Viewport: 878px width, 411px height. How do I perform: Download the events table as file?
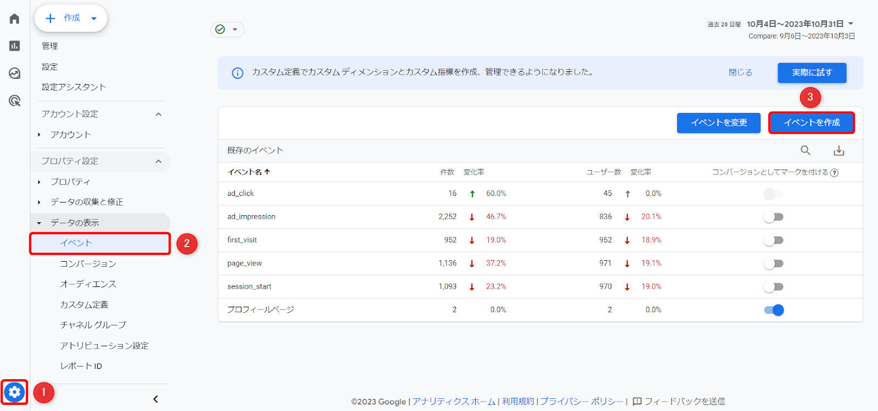pyautogui.click(x=838, y=150)
